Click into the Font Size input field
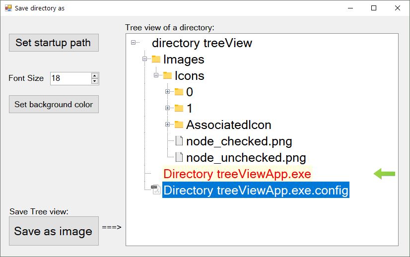This screenshot has width=410, height=257. (x=69, y=78)
